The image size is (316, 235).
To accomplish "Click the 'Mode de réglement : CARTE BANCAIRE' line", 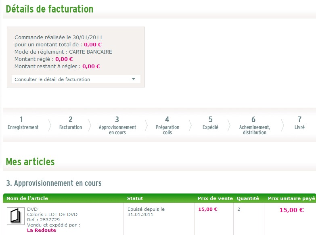I will tap(63, 52).
